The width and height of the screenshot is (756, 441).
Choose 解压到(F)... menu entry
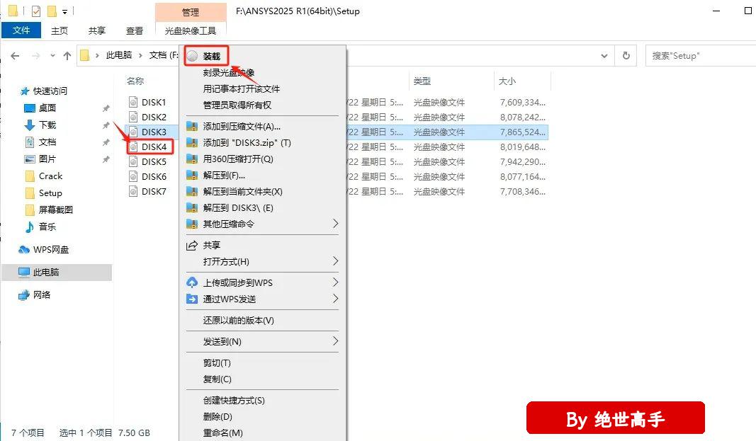224,176
